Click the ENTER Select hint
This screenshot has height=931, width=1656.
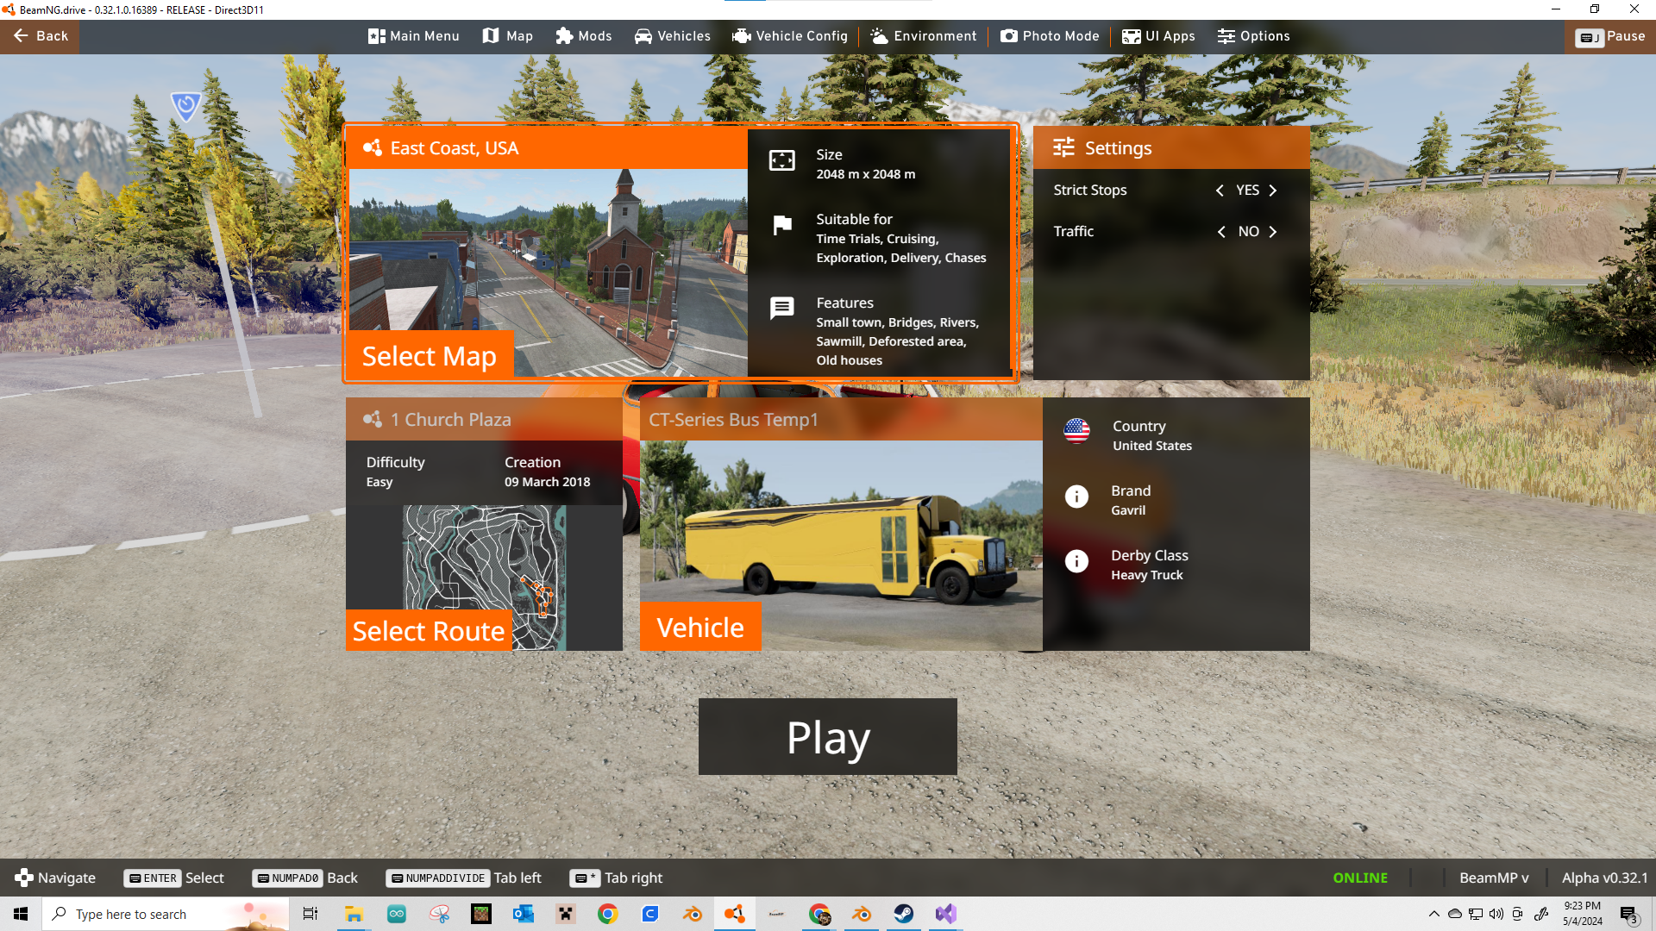pyautogui.click(x=174, y=878)
